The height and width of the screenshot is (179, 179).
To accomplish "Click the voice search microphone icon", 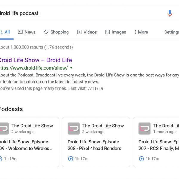I will tap(170, 13).
